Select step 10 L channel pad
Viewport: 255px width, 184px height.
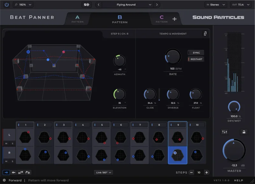(197, 138)
